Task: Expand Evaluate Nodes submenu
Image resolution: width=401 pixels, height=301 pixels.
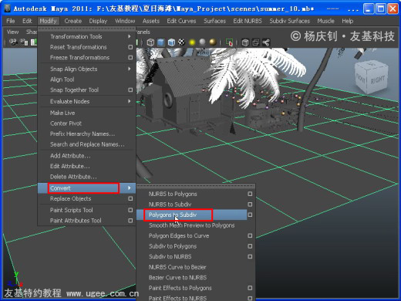Action: 130,101
